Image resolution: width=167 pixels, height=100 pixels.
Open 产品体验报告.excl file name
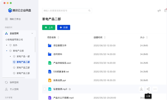pyautogui.click(x=62, y=63)
